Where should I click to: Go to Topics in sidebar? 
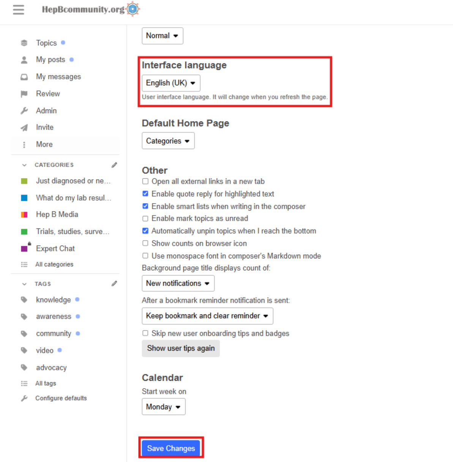pos(46,43)
